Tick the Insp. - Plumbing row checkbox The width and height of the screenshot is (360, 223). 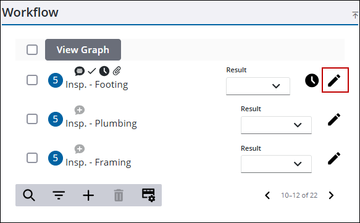click(32, 119)
